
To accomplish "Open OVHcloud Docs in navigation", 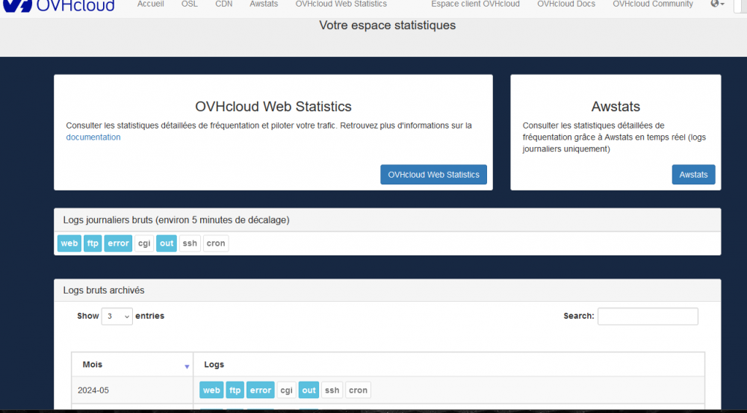I will coord(566,4).
